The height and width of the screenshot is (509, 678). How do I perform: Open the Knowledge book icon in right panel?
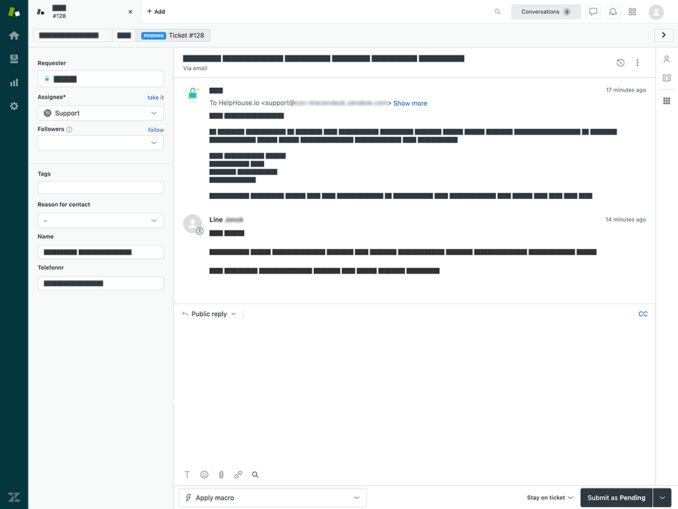pyautogui.click(x=667, y=78)
